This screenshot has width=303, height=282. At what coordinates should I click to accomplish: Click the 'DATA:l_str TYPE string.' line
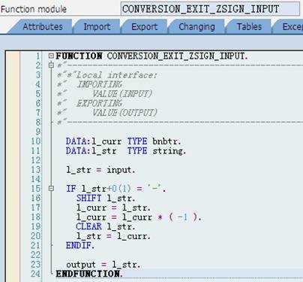point(126,151)
